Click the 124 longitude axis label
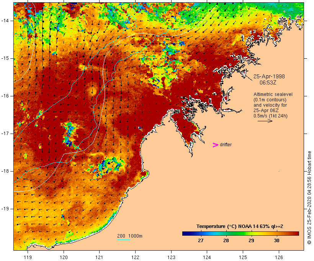This screenshot has height=261, width=314. pos(207,257)
